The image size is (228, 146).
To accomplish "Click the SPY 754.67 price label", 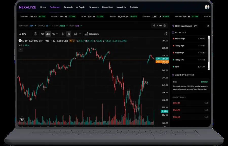I will click(x=162, y=59).
